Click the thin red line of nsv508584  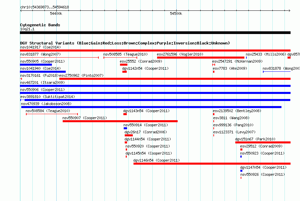click(x=52, y=114)
